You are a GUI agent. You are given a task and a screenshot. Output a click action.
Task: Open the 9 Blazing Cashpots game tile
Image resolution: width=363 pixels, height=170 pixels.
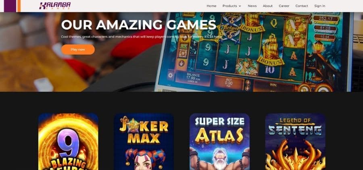68,141
